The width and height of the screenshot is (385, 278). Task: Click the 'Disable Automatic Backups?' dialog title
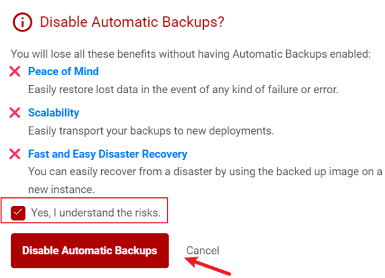pos(132,22)
